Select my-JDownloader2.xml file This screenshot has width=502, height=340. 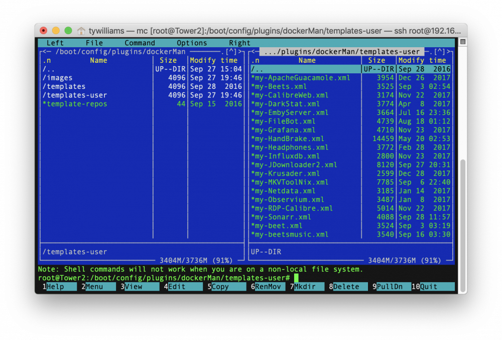350,165
